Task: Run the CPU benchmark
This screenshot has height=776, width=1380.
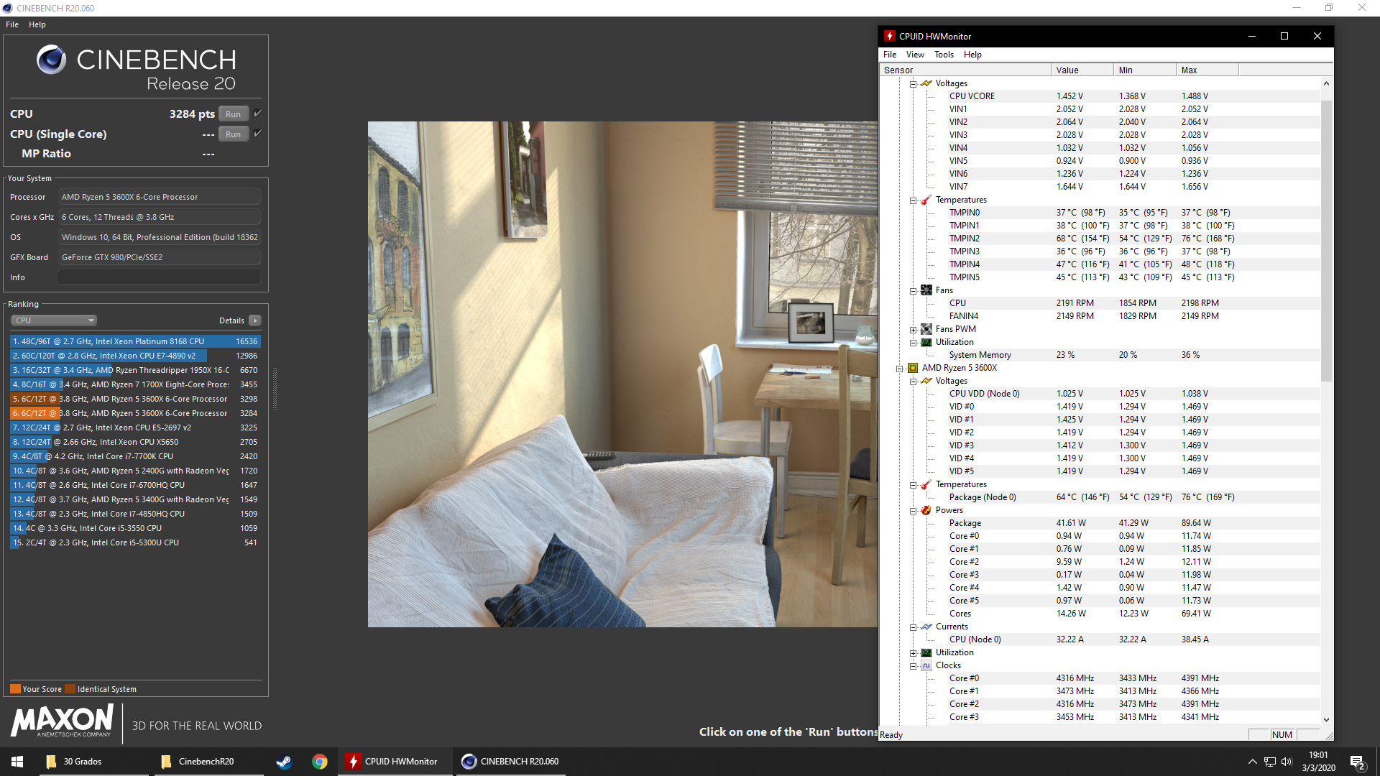Action: (234, 114)
